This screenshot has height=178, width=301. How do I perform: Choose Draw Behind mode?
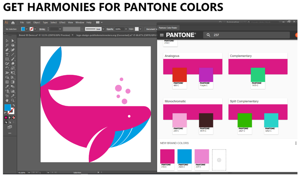10,122
